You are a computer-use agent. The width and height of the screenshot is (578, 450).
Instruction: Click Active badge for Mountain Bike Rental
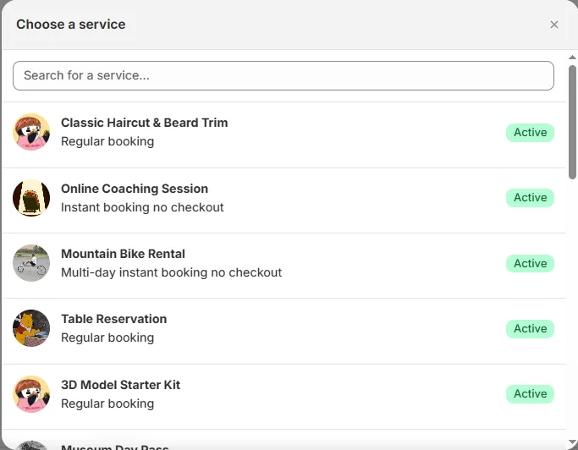click(x=530, y=264)
